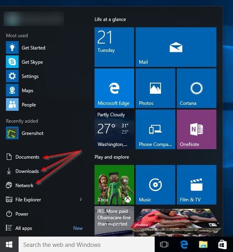This screenshot has height=252, width=233.
Task: Launch the OneNote tile
Action: (x=197, y=129)
